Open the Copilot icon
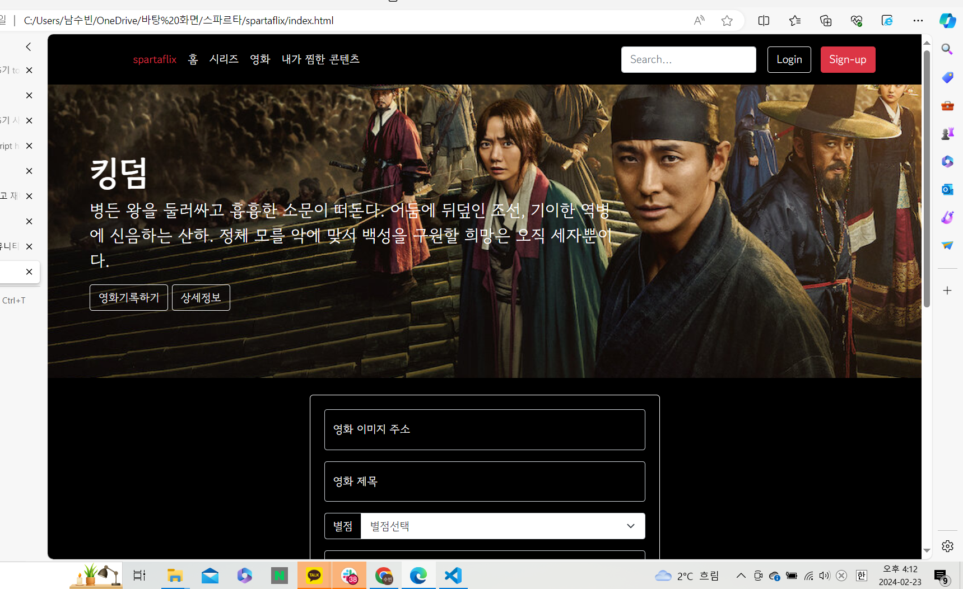963x589 pixels. coord(948,21)
